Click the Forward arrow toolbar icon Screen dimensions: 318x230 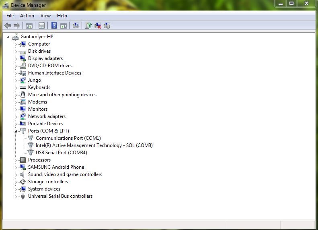click(16, 26)
